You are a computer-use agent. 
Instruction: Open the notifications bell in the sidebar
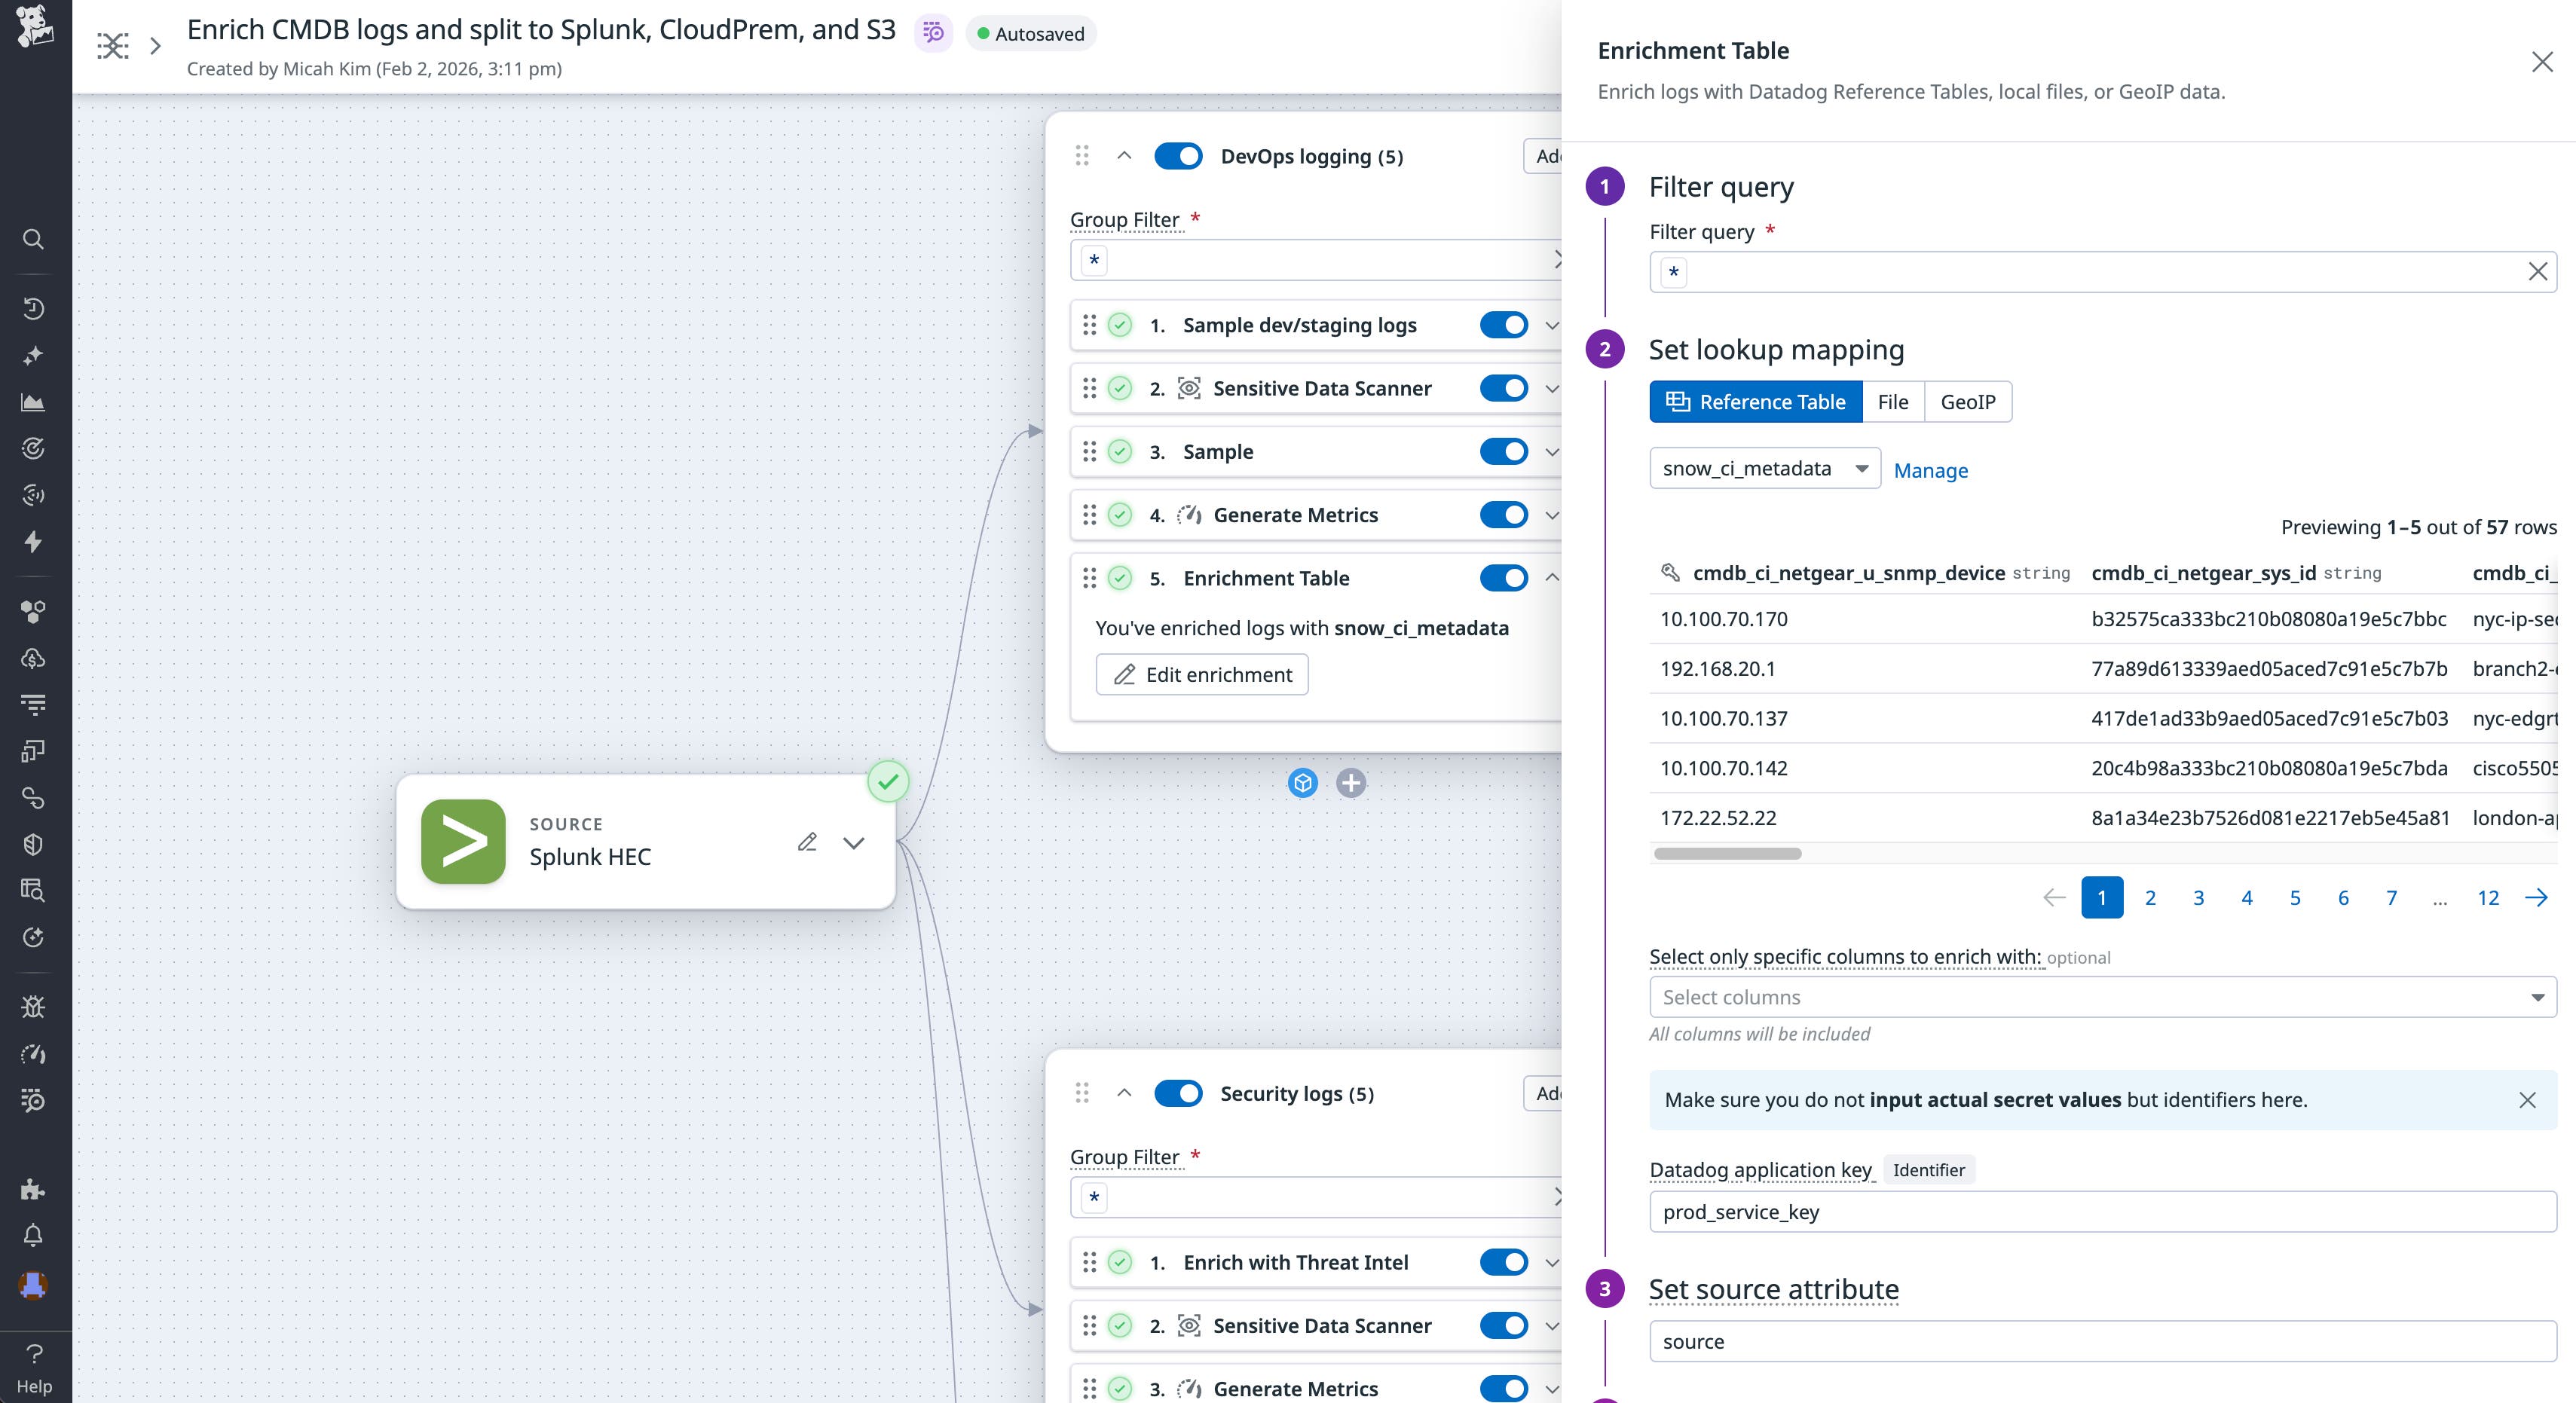coord(34,1235)
